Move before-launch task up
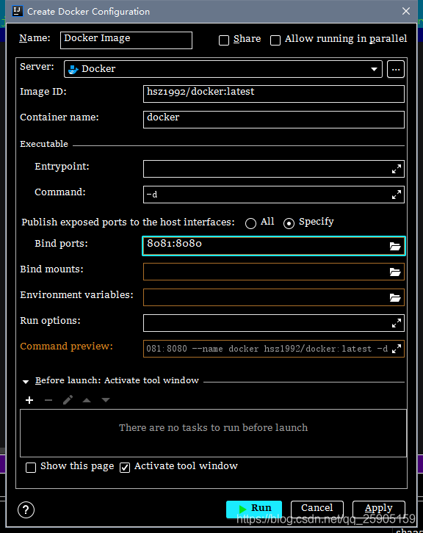 (x=87, y=400)
